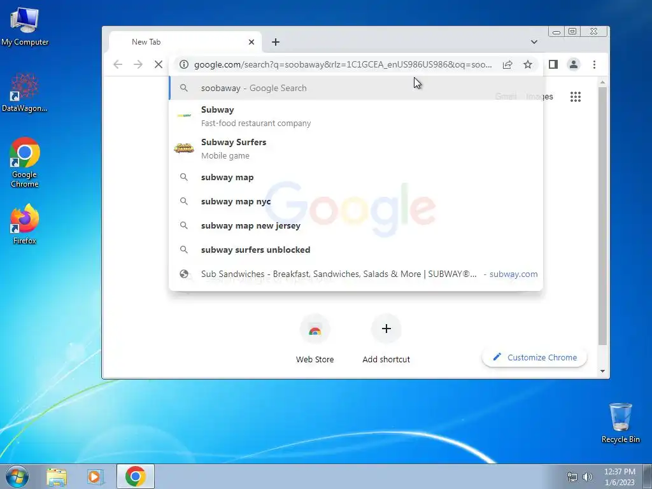This screenshot has height=489, width=652.
Task: Share this page icon
Action: click(507, 64)
